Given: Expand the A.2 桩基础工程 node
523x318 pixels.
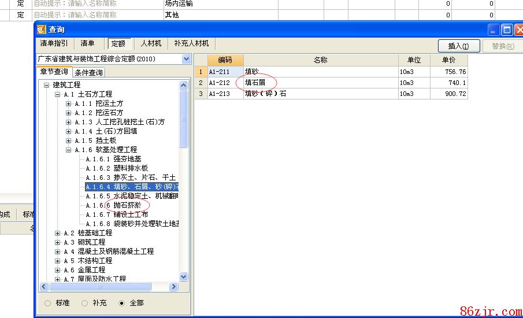Looking at the screenshot, I should coord(58,233).
